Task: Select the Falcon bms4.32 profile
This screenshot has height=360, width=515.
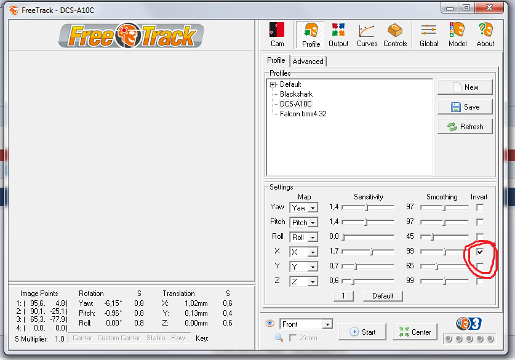Action: (303, 114)
